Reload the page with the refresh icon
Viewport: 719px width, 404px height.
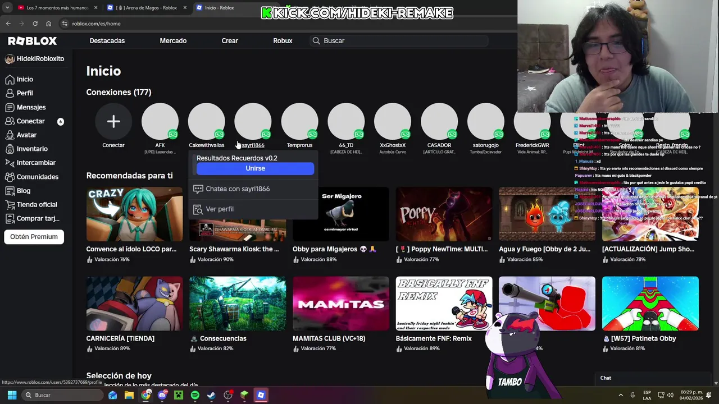[35, 24]
